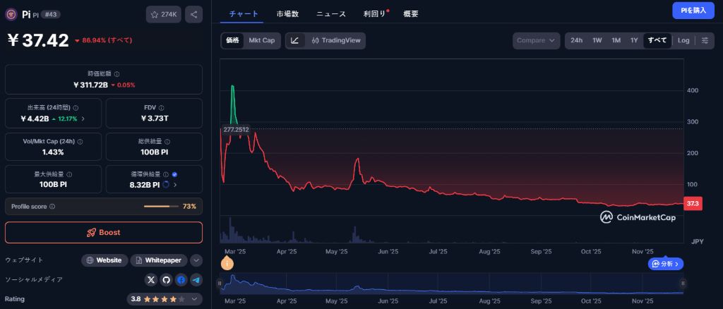Open chart settings sliders icon

pos(705,40)
